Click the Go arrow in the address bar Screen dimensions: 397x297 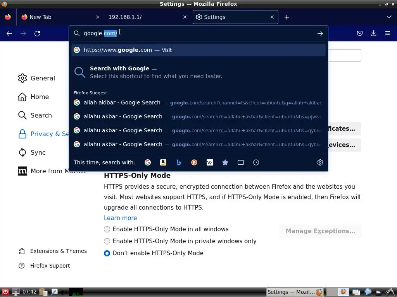320,33
